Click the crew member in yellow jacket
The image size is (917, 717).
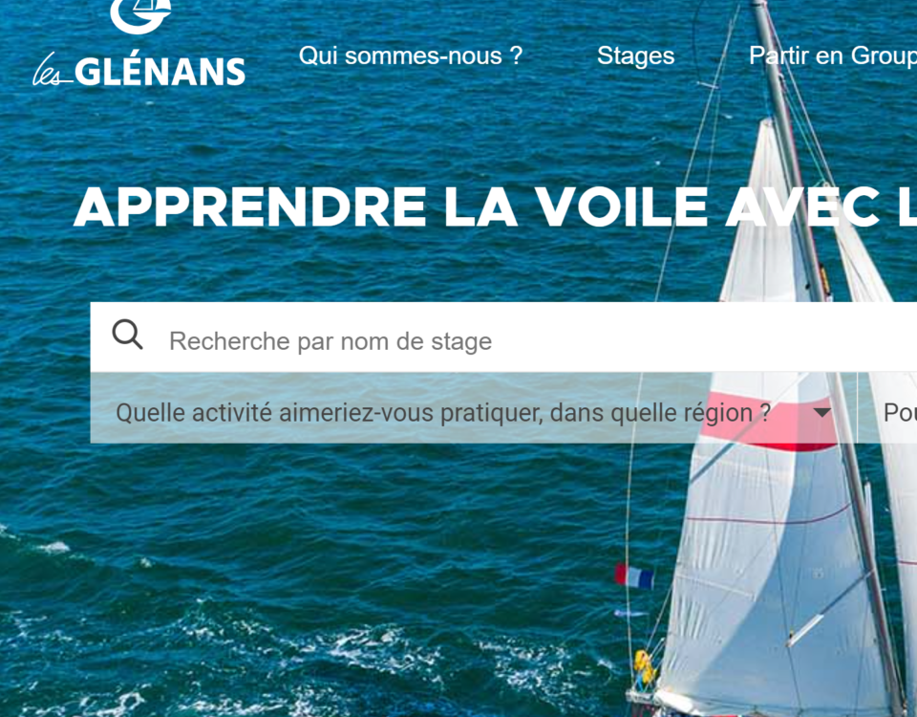(x=643, y=668)
